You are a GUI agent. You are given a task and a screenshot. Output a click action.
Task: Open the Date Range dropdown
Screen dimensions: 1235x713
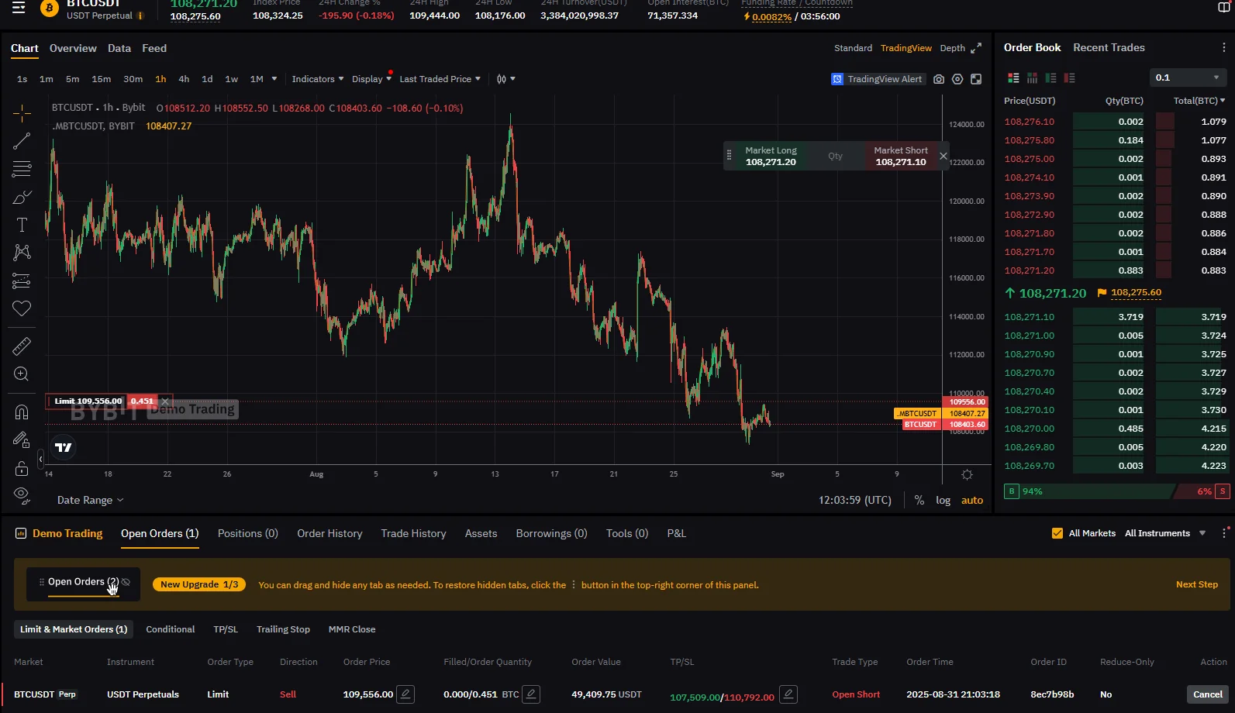pyautogui.click(x=90, y=501)
